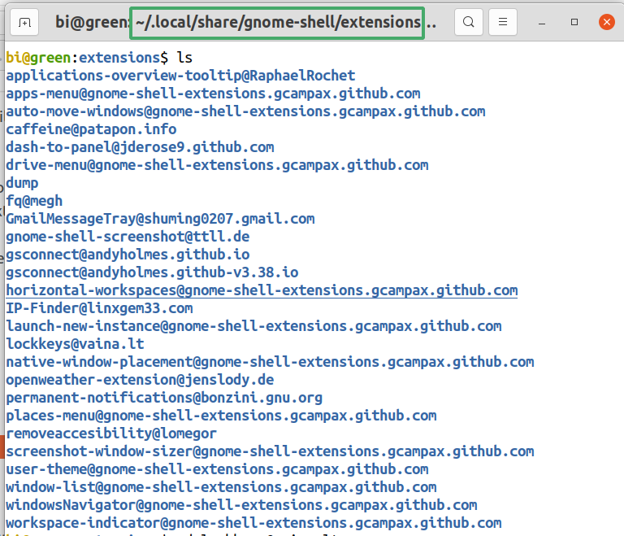Click the lockkeys@vaina.lt entry
The height and width of the screenshot is (536, 624).
click(74, 344)
